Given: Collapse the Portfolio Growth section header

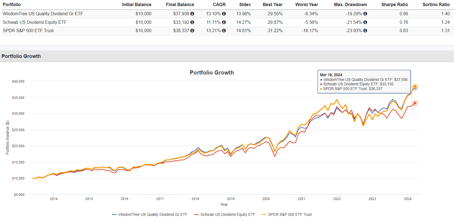Looking at the screenshot, I should click(x=21, y=56).
